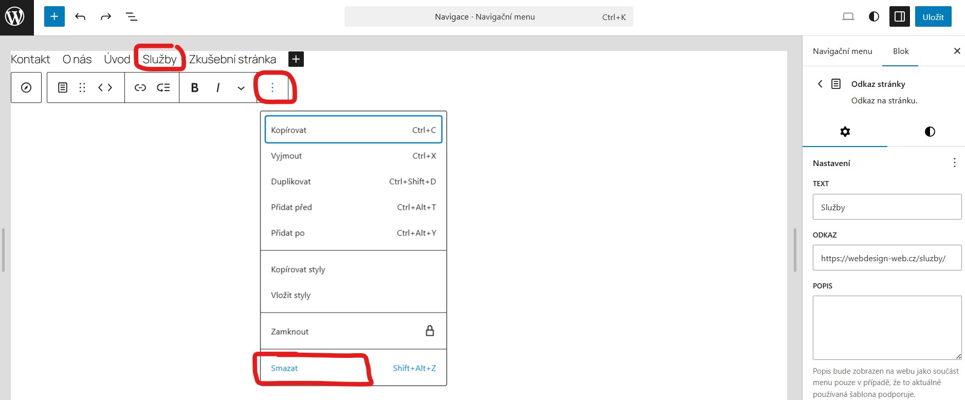Image resolution: width=965 pixels, height=400 pixels.
Task: Add submenu toolbar icon
Action: [163, 87]
